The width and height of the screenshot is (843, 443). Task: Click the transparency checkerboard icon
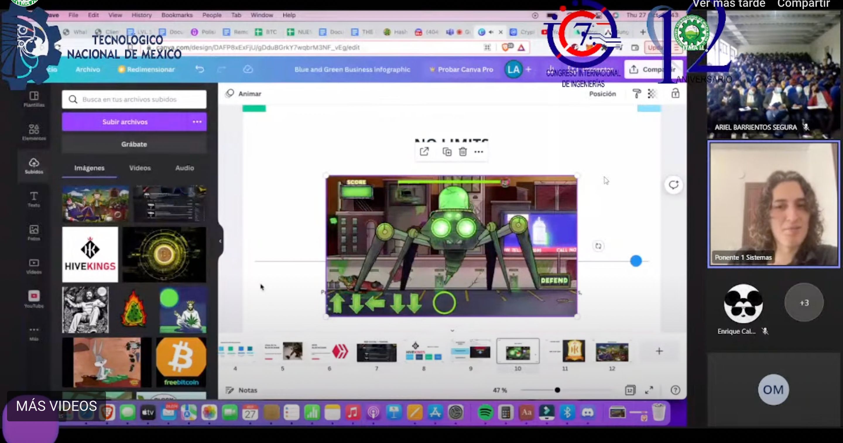pyautogui.click(x=652, y=94)
